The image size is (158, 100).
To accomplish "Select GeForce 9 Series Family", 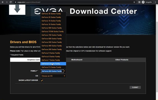I will coord(53,53).
